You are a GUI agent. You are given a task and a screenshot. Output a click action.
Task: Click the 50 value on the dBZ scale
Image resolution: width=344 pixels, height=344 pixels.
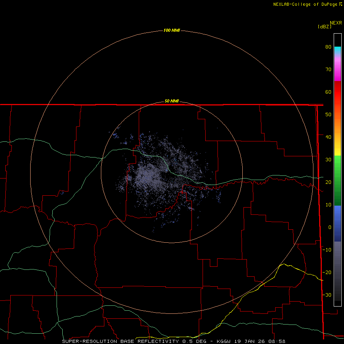pyautogui.click(x=328, y=115)
